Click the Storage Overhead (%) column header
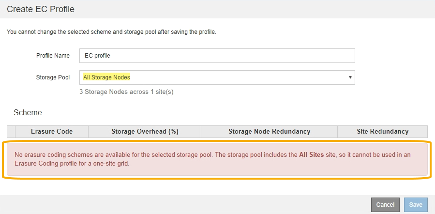Image resolution: width=435 pixels, height=214 pixels. tap(145, 132)
